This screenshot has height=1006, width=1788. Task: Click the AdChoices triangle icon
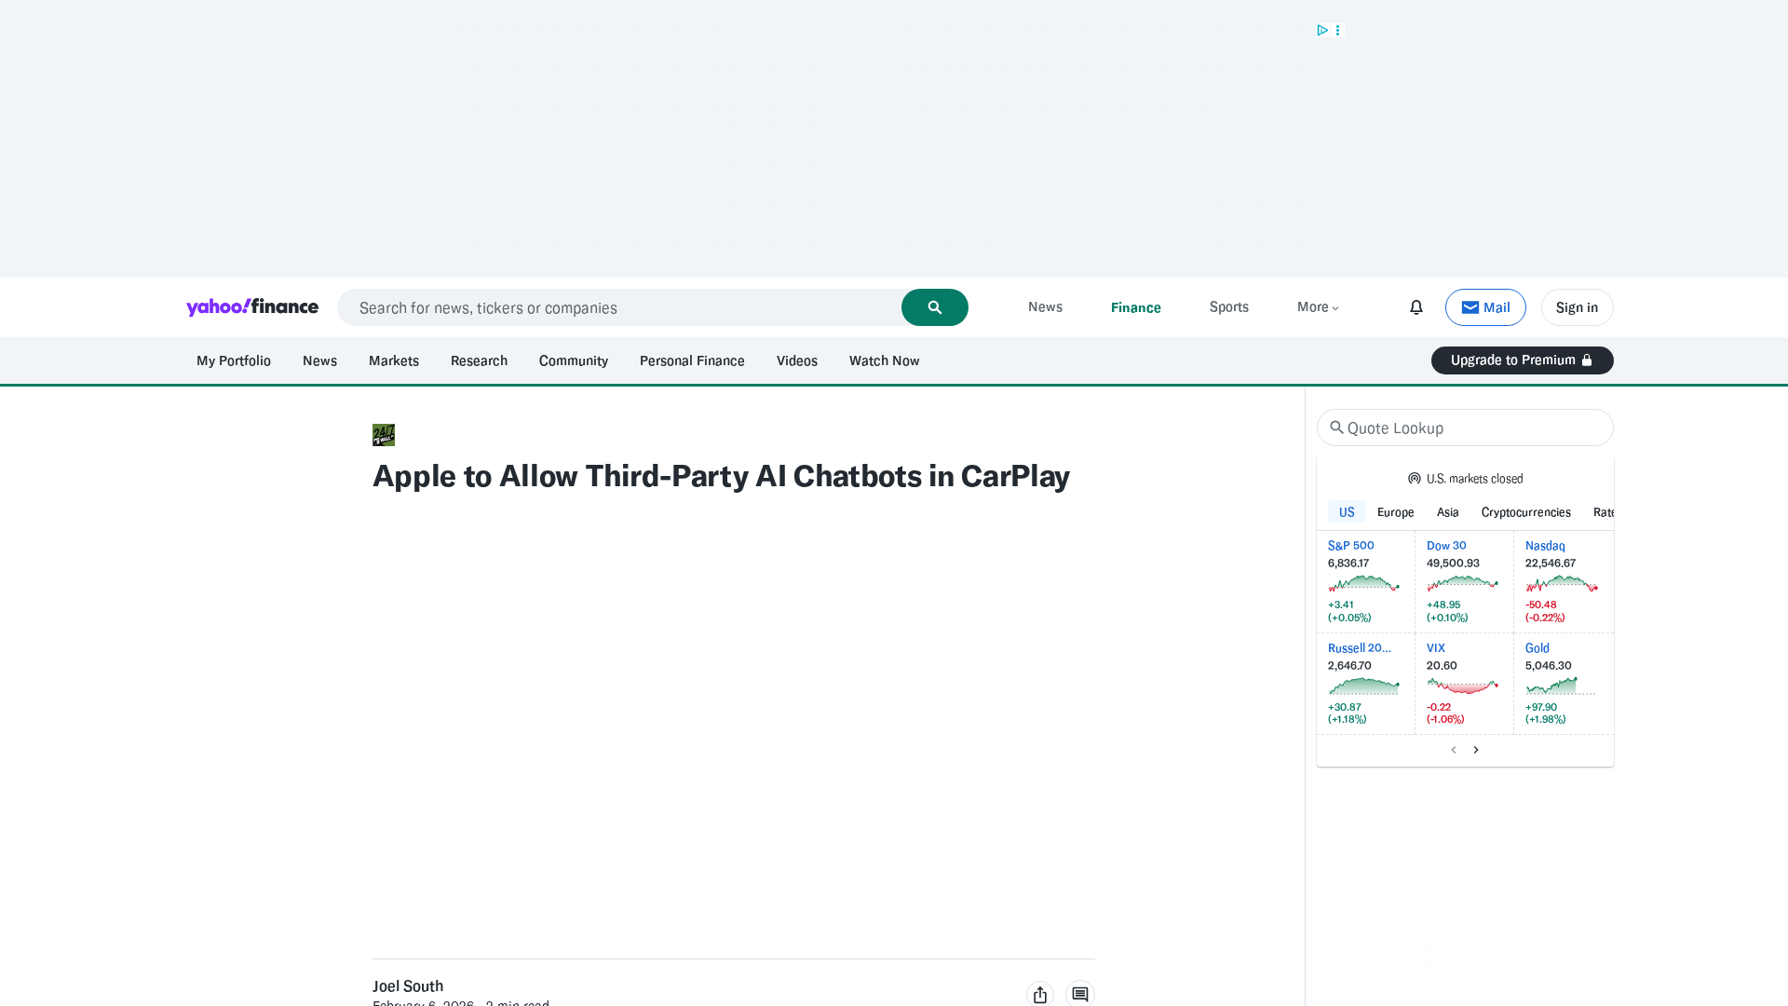(1321, 31)
